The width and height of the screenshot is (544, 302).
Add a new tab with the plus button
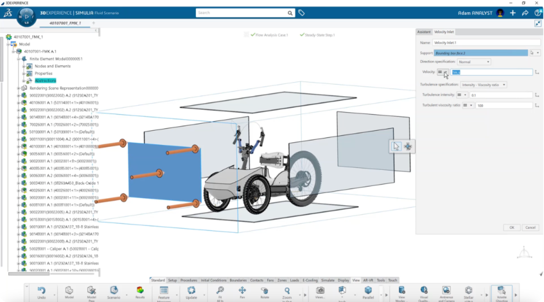point(93,23)
